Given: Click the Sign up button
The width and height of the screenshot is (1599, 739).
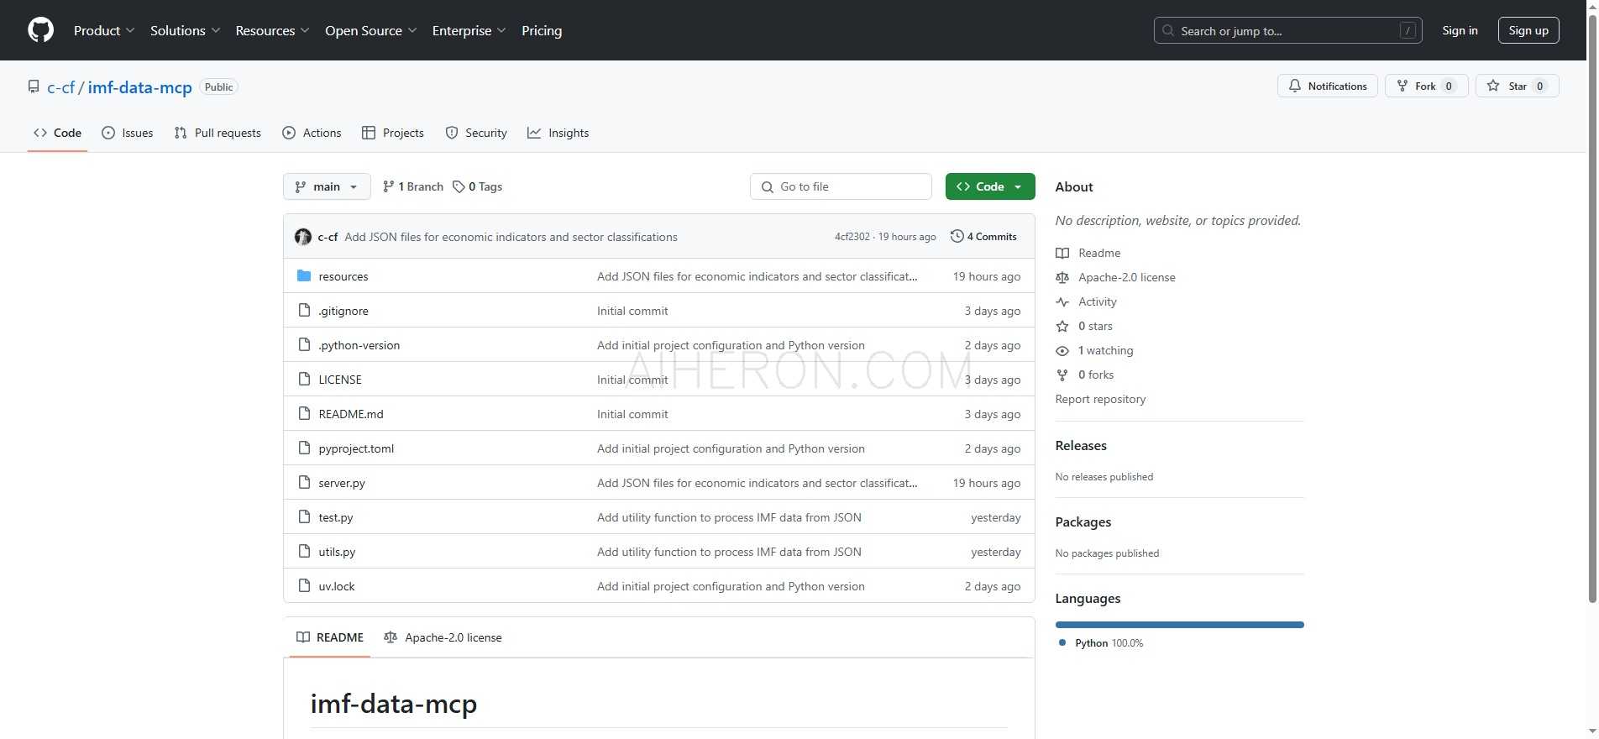Looking at the screenshot, I should tap(1528, 30).
